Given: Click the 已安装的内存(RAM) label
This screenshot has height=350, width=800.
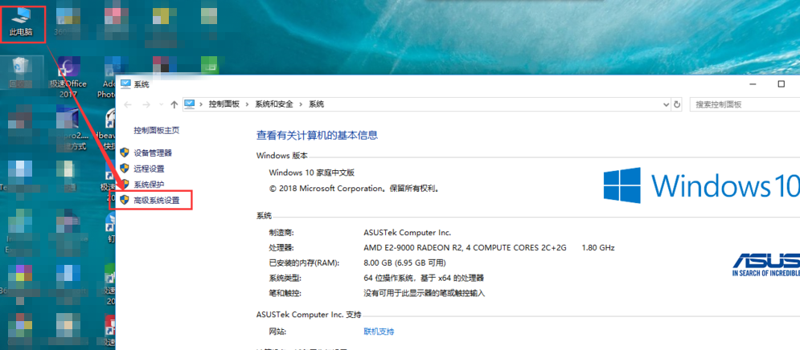Looking at the screenshot, I should click(x=304, y=263).
